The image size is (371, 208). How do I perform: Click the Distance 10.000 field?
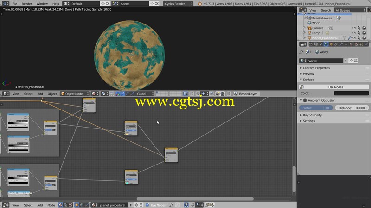(352, 108)
